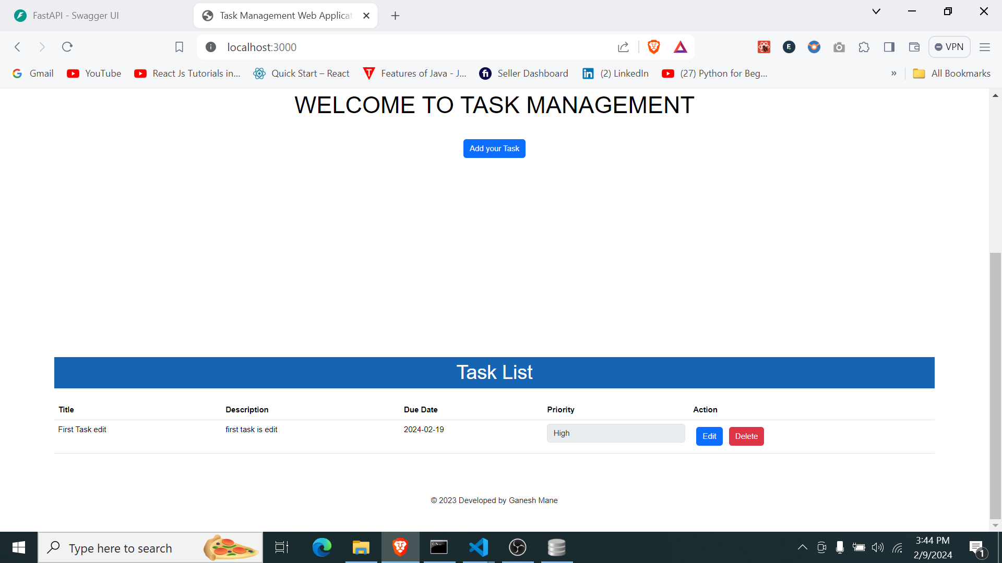
Task: Click the browser forward arrow
Action: 42,47
